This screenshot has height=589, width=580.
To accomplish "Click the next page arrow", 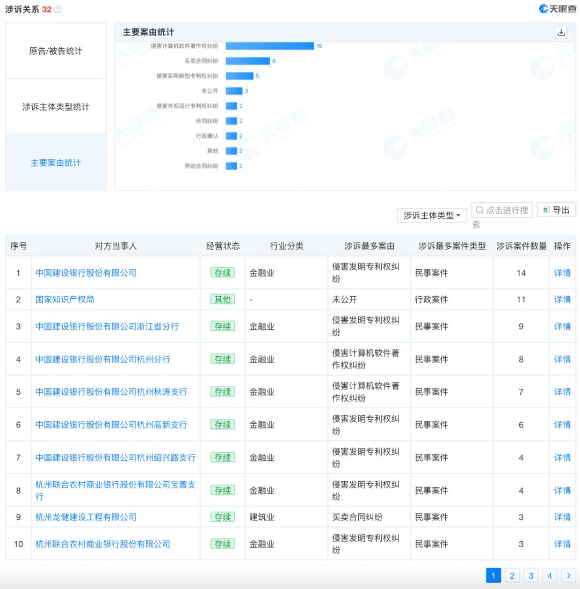I will [568, 576].
